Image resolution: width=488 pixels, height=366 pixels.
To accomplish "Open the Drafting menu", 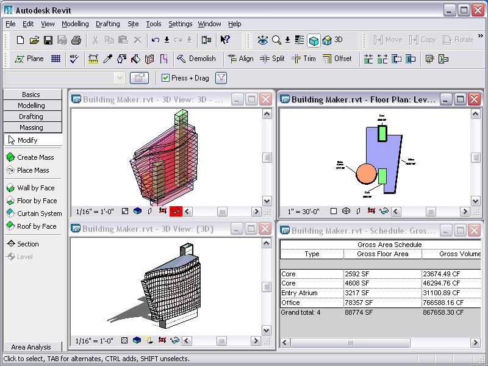I will point(108,24).
